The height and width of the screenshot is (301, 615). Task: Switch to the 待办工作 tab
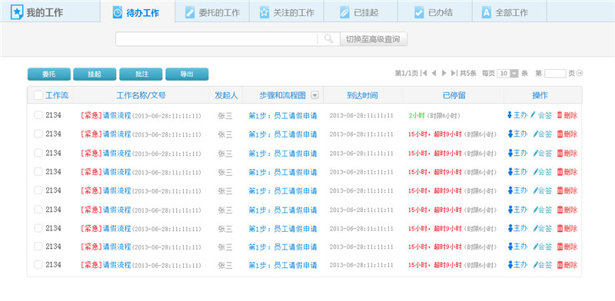point(138,12)
